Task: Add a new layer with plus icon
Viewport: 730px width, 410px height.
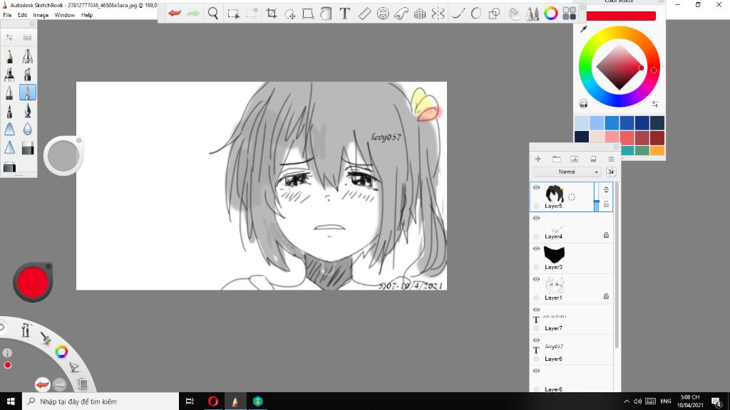Action: 538,159
